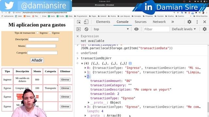This screenshot has height=117, width=209.
Task: Open the Proyectos bookmarks folder
Action: [148, 16]
